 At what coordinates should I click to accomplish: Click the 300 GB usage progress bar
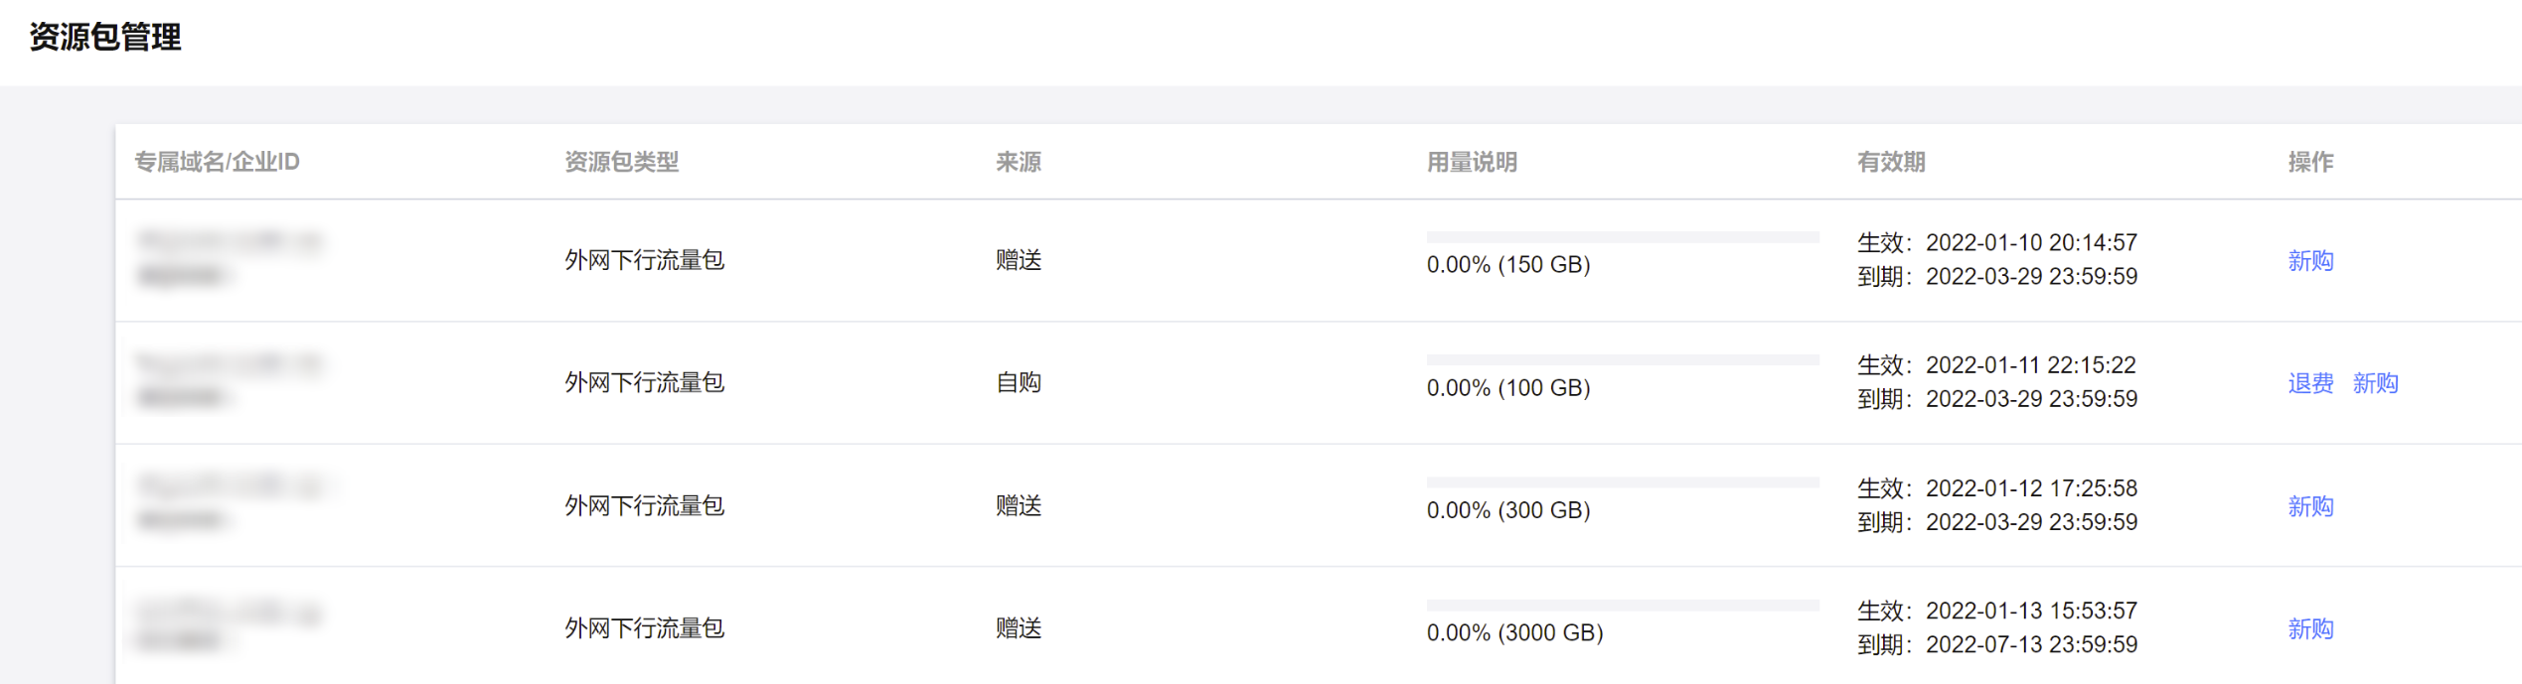point(1622,482)
